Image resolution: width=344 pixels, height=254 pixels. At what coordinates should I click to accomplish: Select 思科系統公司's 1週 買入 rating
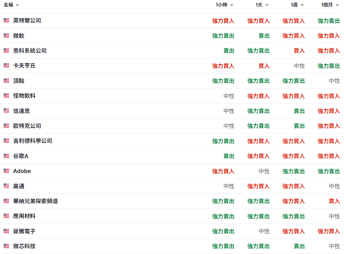tap(299, 51)
